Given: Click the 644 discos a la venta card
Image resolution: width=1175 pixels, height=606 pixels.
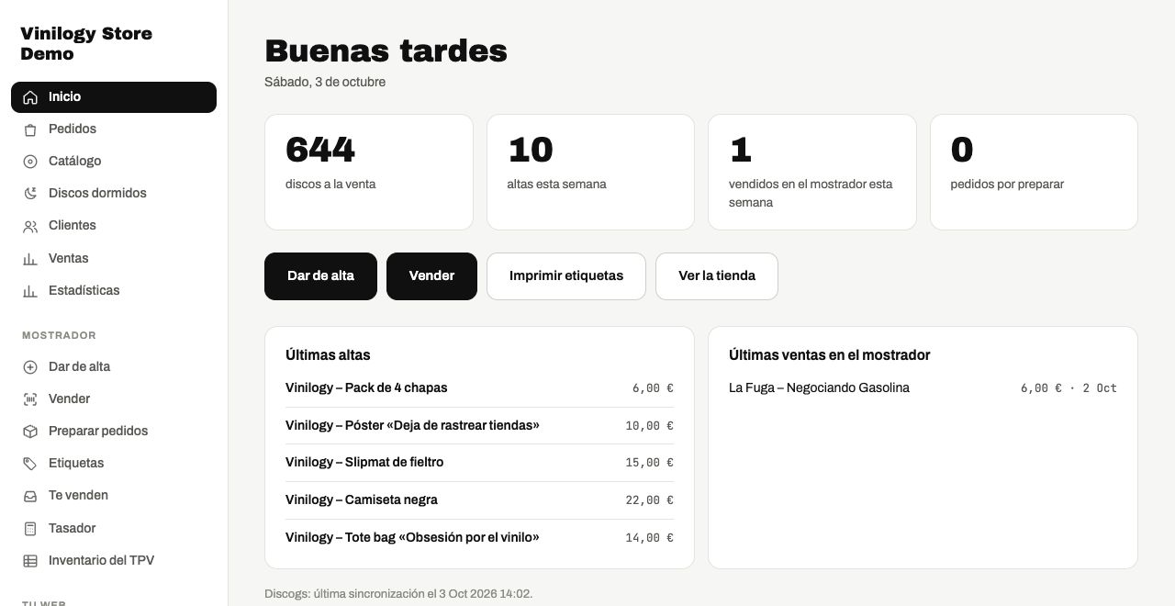Looking at the screenshot, I should 369,172.
